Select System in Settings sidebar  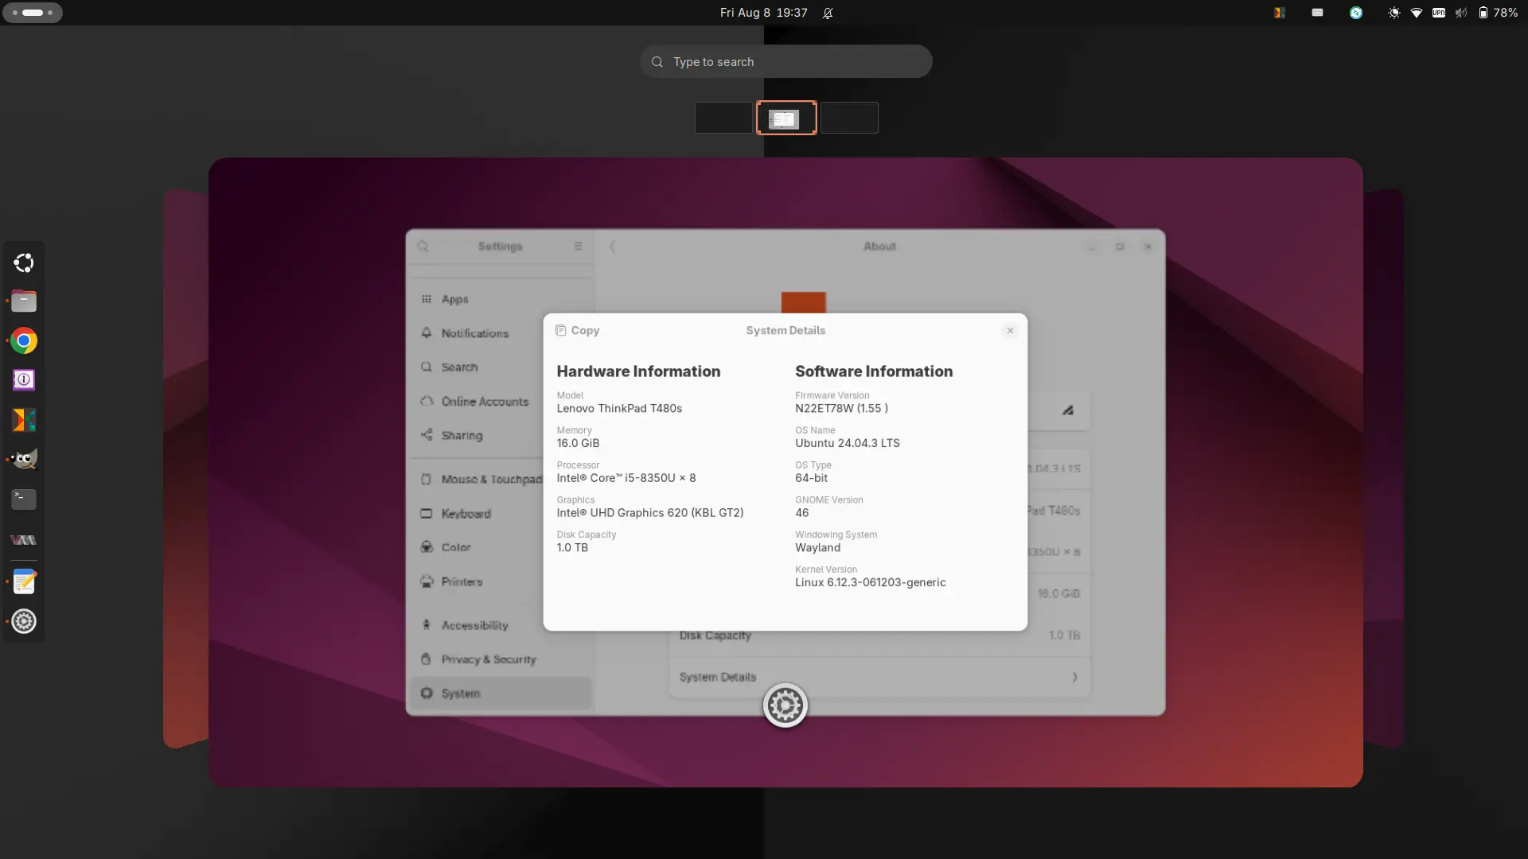[x=501, y=694]
